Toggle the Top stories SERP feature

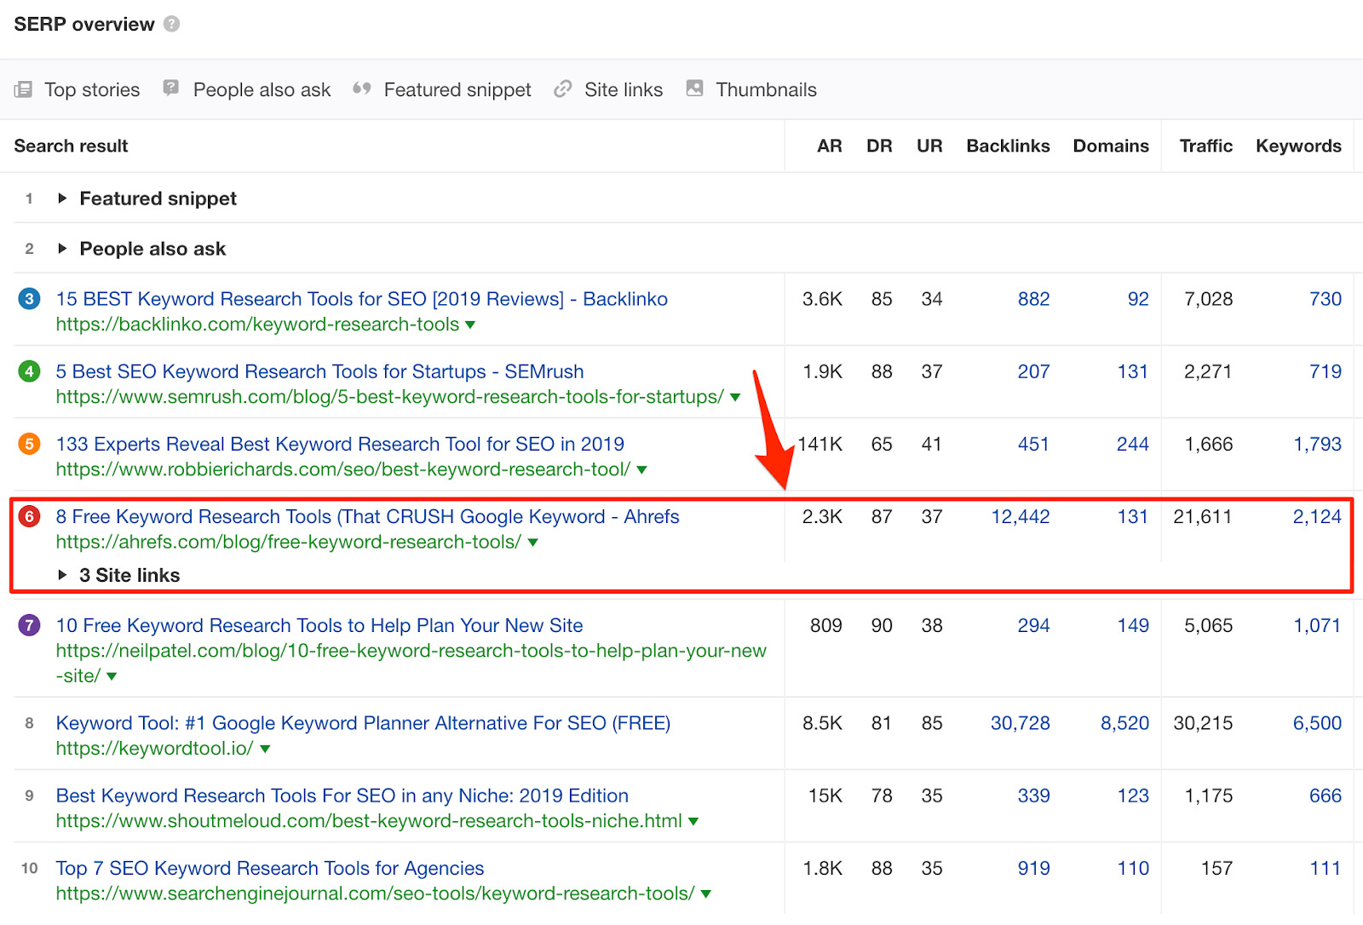[x=92, y=89]
